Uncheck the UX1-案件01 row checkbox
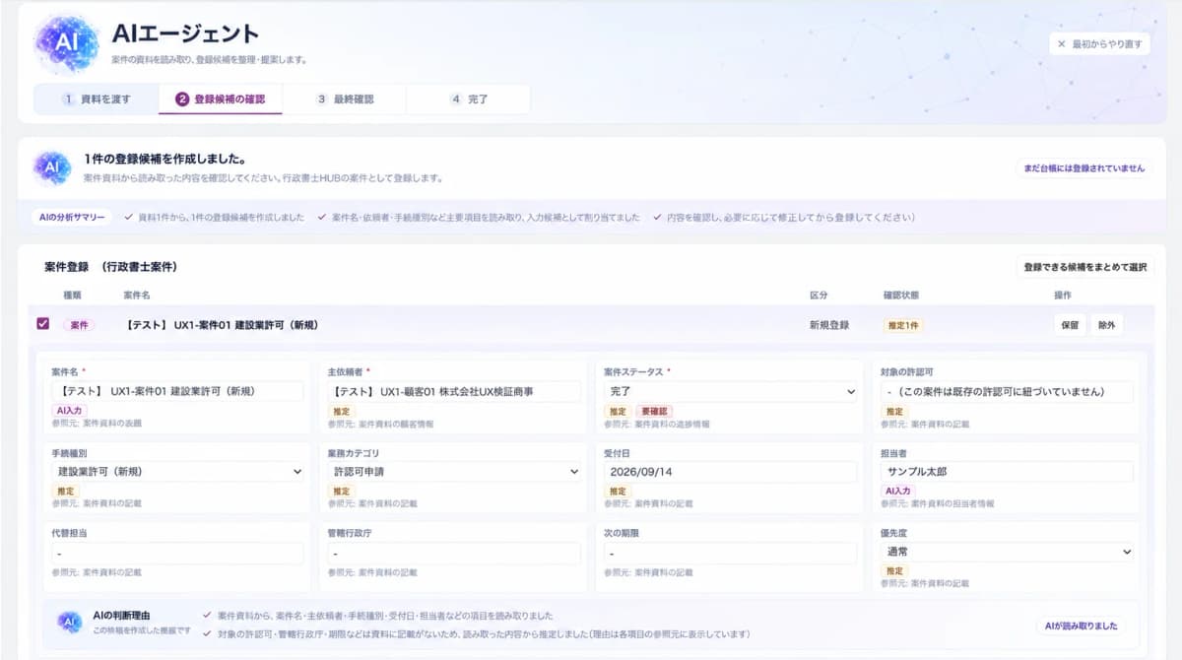 [42, 323]
